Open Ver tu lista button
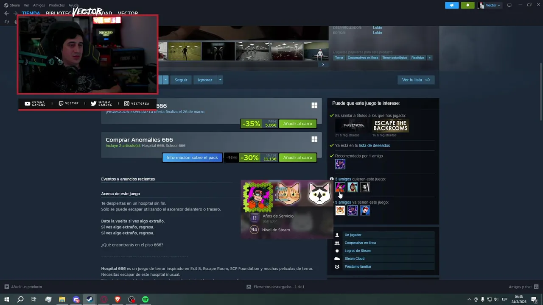 tap(416, 80)
